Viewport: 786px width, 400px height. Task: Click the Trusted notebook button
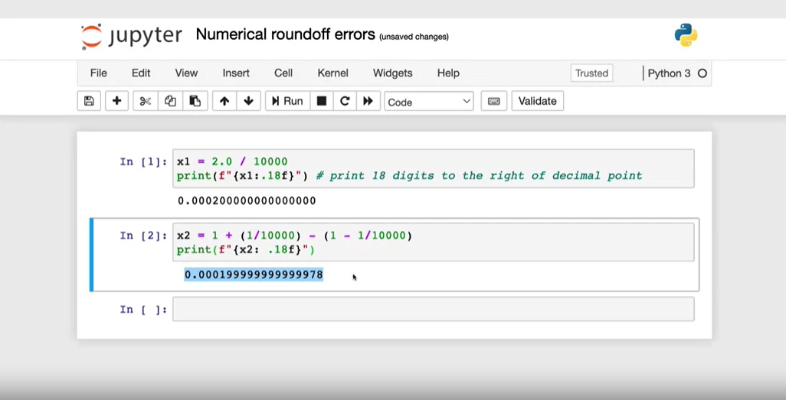click(591, 73)
